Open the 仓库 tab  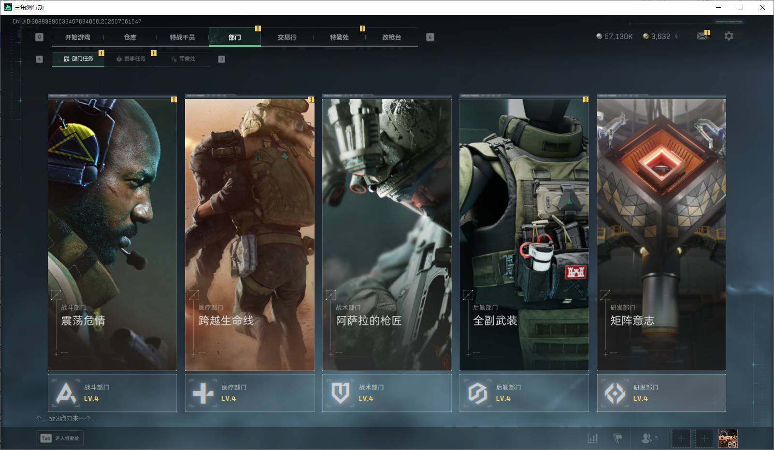(130, 37)
